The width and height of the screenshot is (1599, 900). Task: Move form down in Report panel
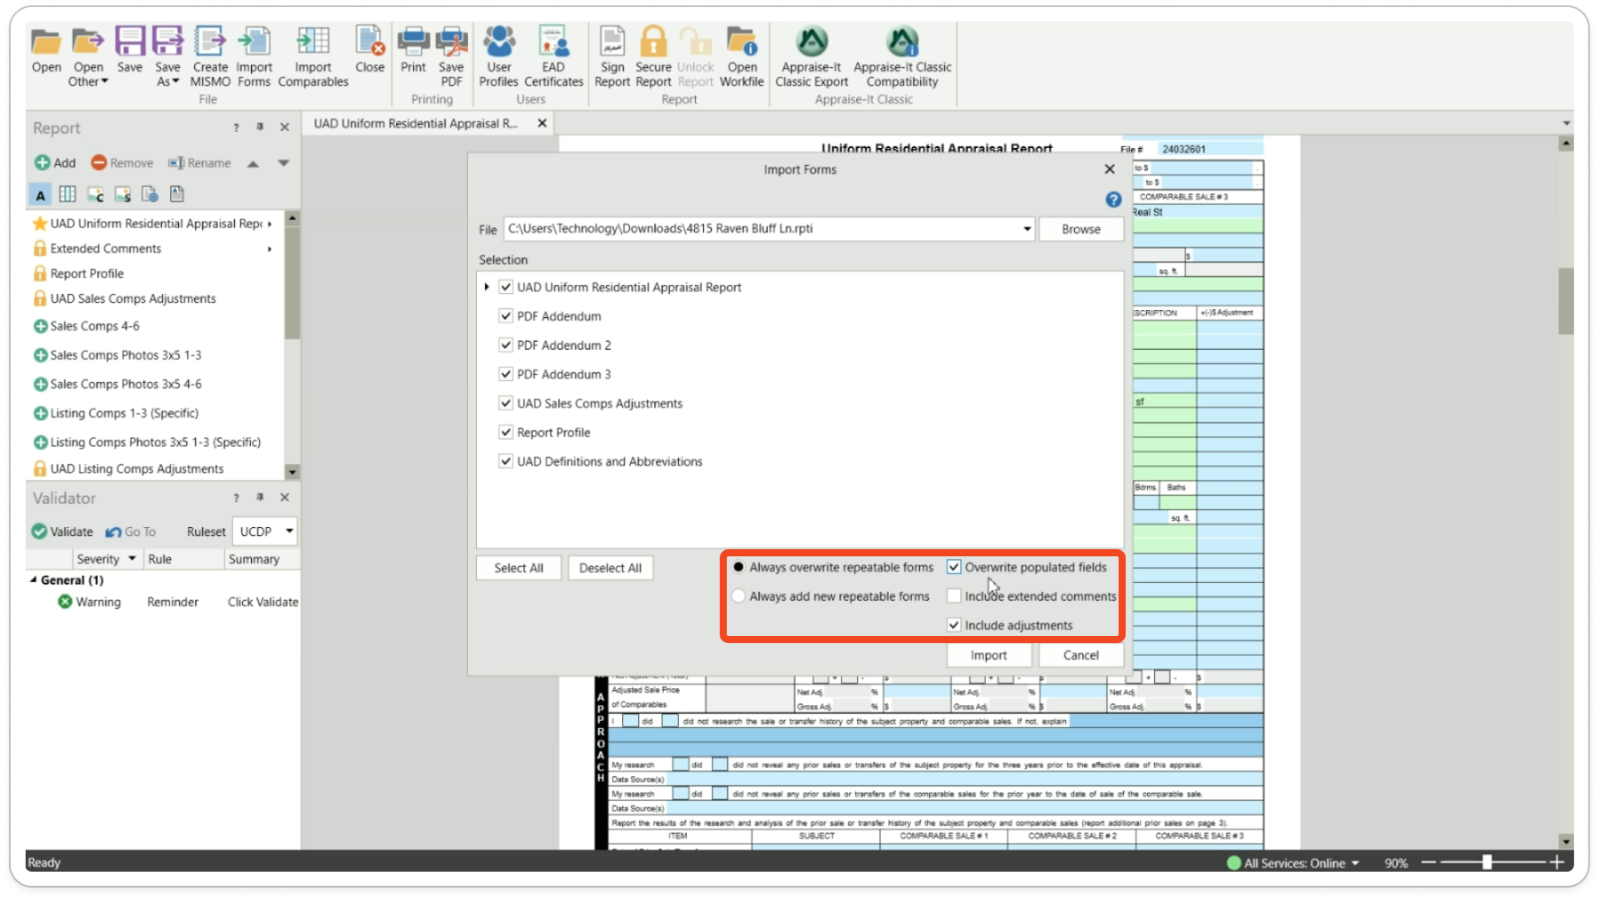[284, 163]
